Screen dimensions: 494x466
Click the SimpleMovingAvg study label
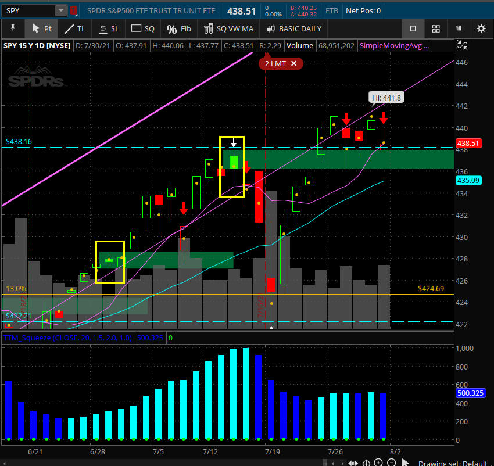394,46
